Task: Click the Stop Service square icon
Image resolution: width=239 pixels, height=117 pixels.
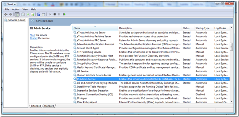Action: (x=54, y=14)
